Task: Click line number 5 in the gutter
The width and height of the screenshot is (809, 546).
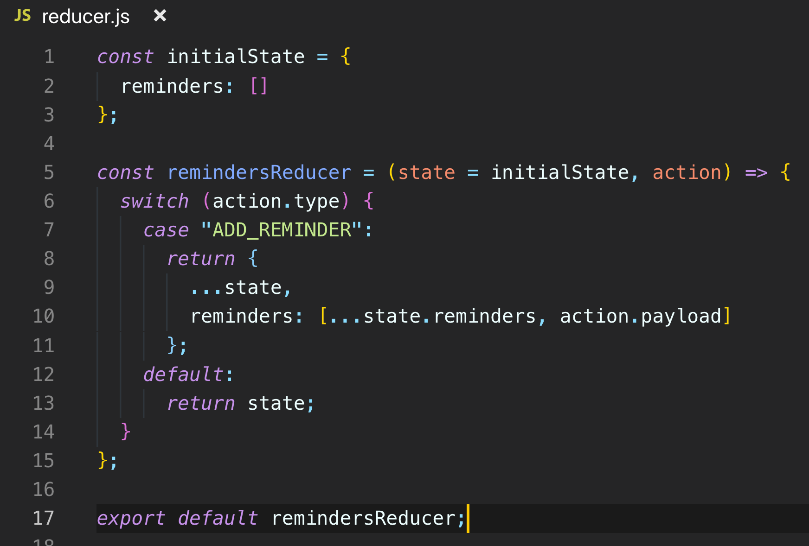Action: 49,172
